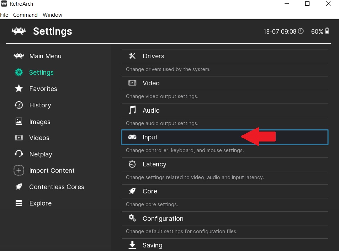This screenshot has width=339, height=251.
Task: Select Images in the sidebar
Action: pos(39,122)
